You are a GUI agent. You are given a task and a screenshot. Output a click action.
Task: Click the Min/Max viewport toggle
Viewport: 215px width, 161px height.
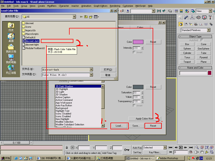(212, 152)
